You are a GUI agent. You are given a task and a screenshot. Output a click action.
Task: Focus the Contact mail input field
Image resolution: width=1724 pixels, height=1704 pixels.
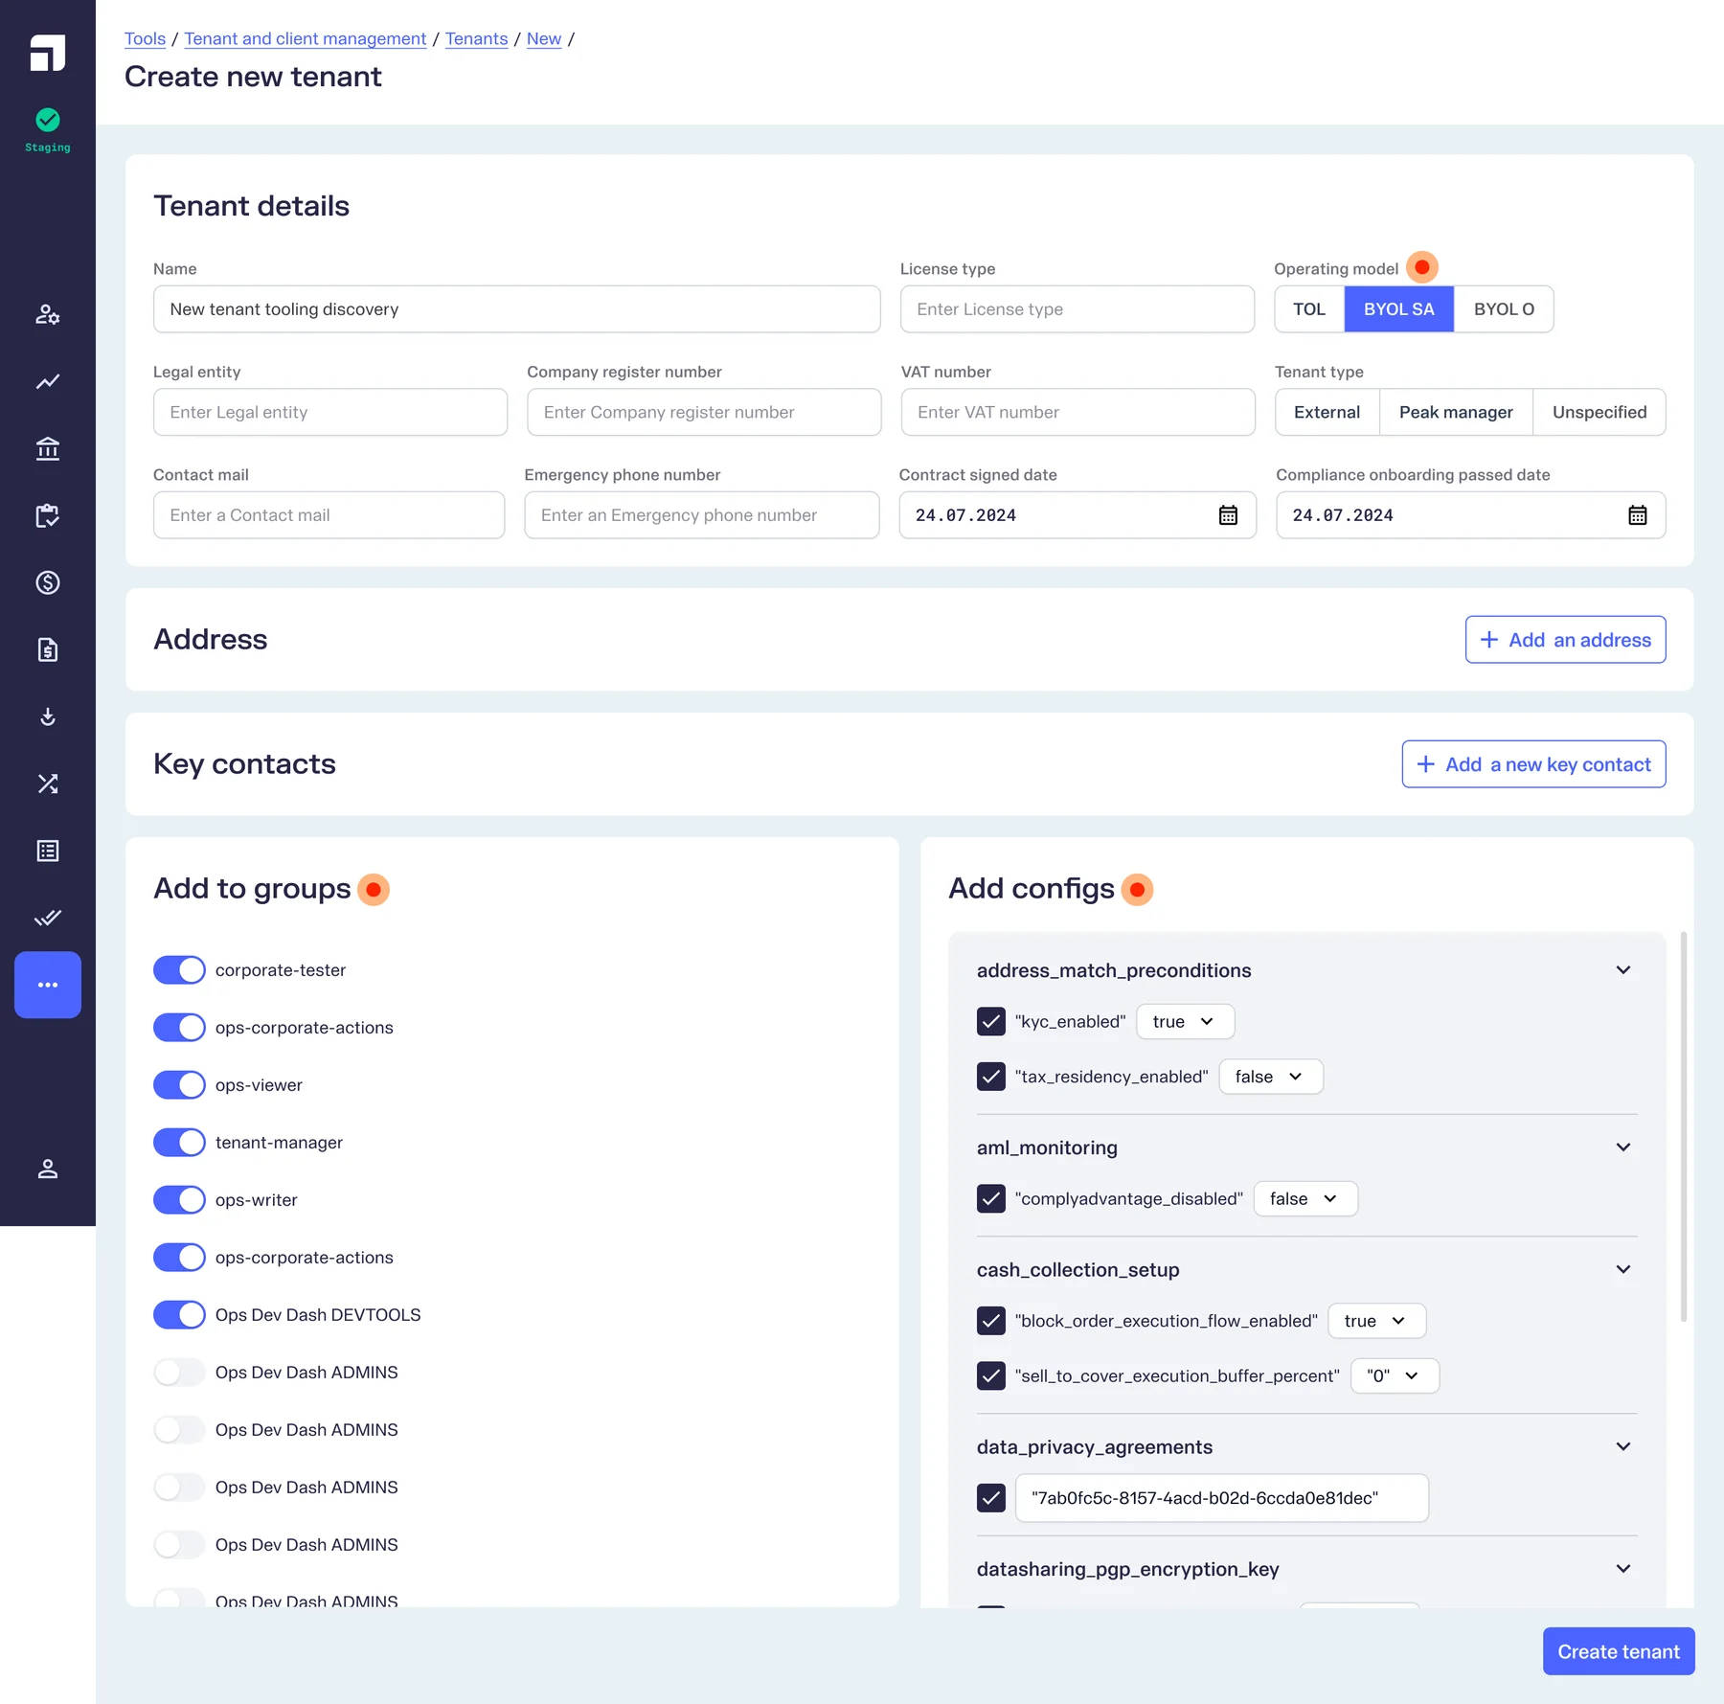click(x=329, y=515)
